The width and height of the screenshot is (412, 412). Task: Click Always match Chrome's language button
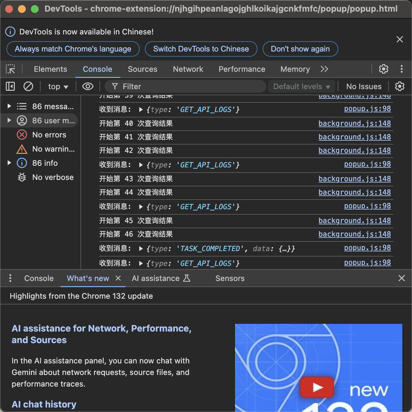click(73, 49)
